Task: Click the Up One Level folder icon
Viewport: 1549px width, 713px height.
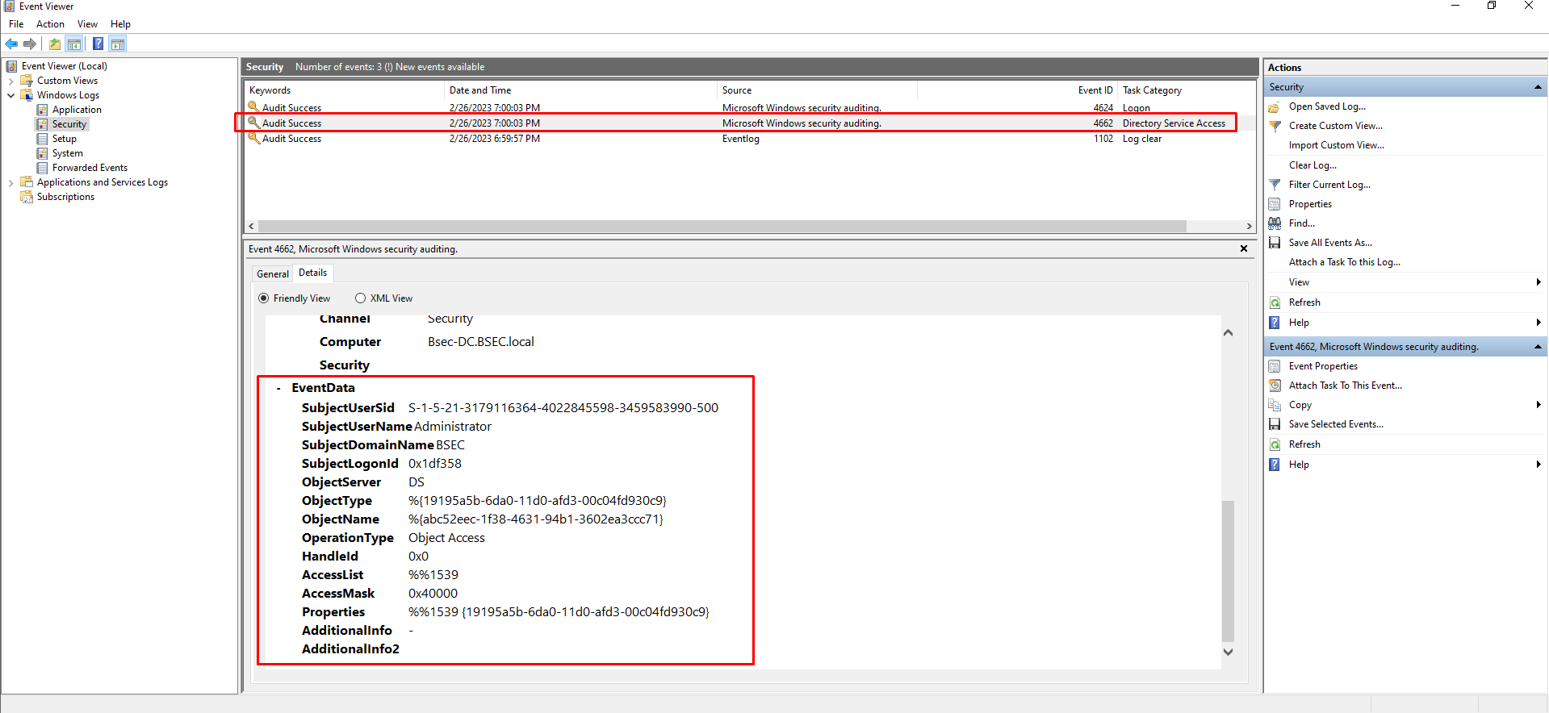Action: (x=54, y=44)
